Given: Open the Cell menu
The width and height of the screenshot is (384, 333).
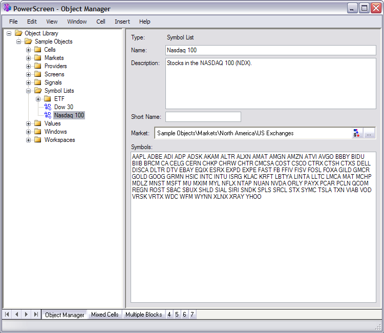Looking at the screenshot, I should click(101, 22).
